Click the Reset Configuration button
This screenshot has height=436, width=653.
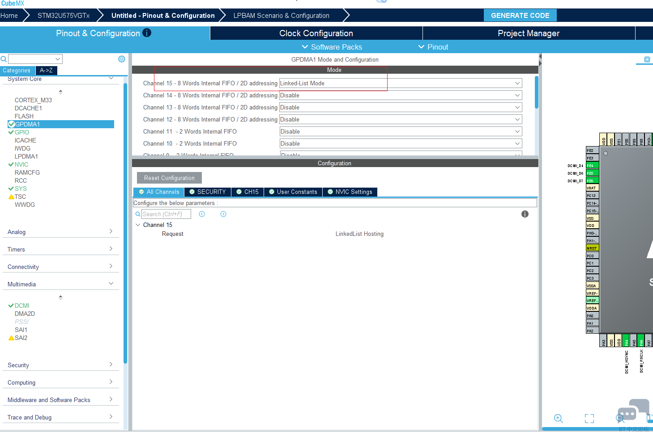pos(169,178)
